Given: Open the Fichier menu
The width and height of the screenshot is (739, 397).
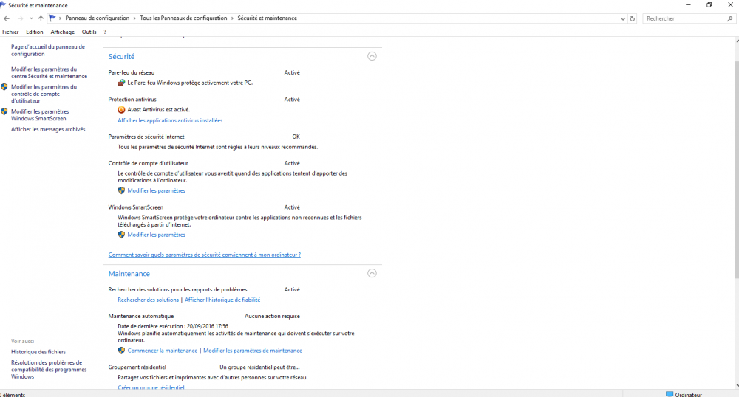Looking at the screenshot, I should (10, 32).
